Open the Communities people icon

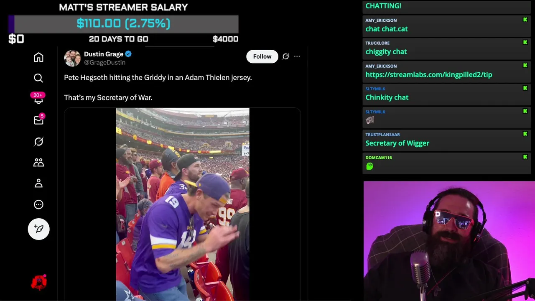pos(38,163)
